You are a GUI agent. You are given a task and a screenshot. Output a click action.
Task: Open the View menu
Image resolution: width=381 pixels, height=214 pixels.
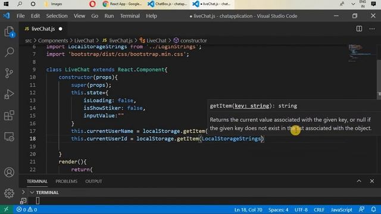(79, 16)
